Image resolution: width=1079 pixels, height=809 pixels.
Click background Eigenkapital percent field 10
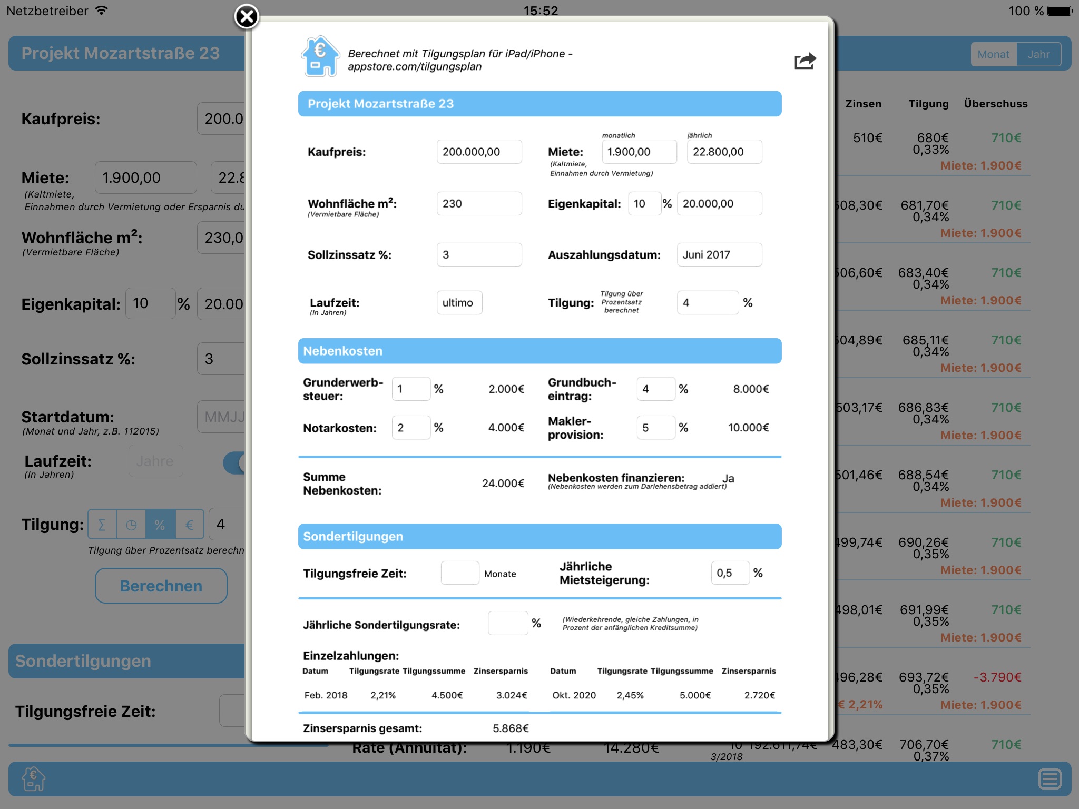(150, 303)
